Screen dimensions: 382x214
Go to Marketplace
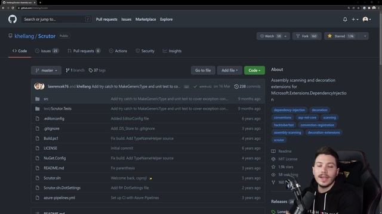point(146,20)
